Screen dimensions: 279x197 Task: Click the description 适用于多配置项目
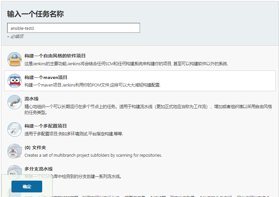pos(74,134)
